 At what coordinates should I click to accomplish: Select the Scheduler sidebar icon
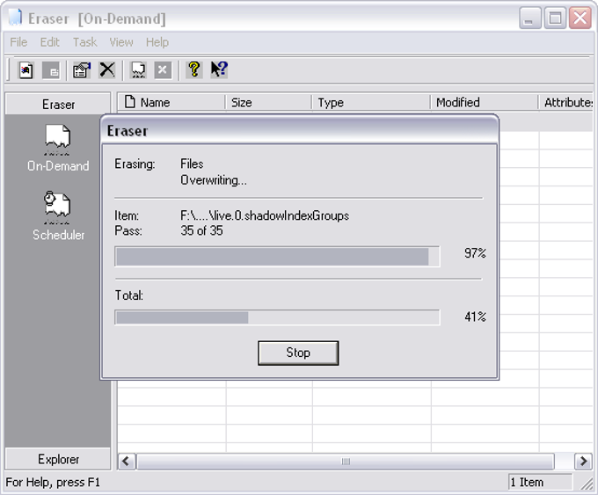[x=58, y=216]
